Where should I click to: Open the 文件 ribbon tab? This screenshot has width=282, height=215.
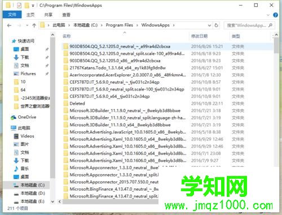tap(12, 15)
